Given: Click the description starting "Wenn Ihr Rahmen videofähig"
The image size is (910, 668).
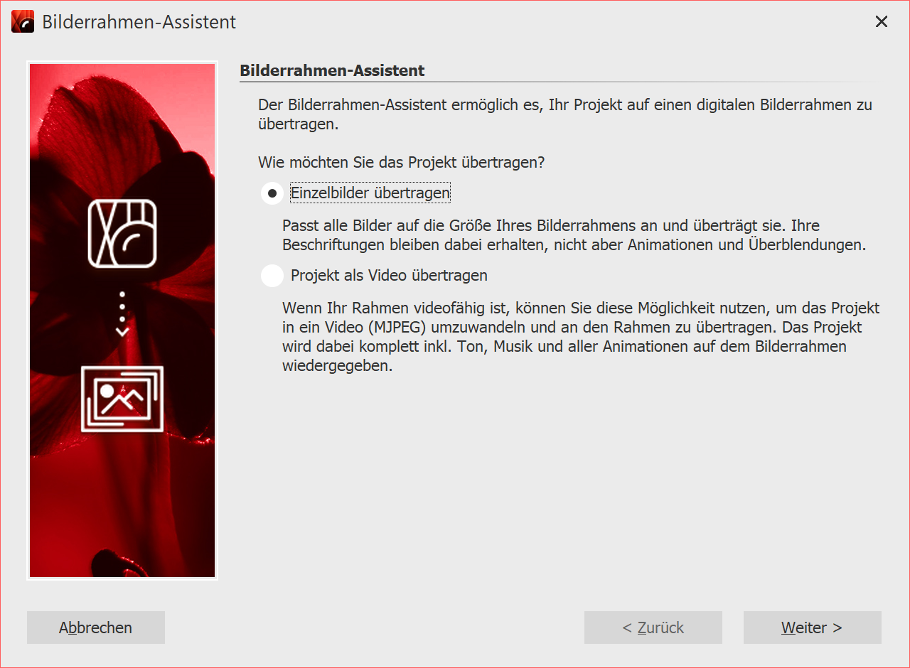Looking at the screenshot, I should tap(581, 338).
